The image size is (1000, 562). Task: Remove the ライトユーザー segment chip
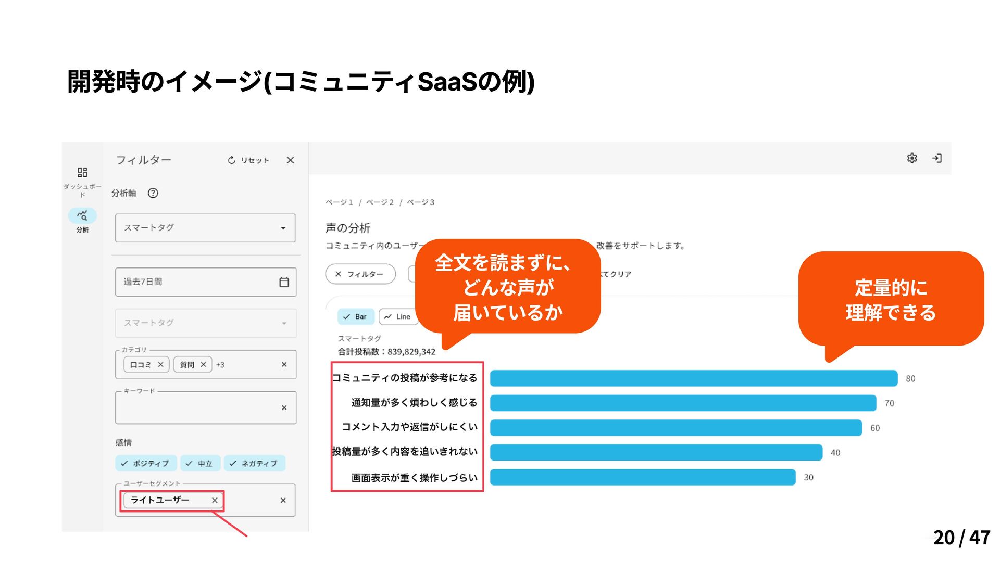point(215,500)
